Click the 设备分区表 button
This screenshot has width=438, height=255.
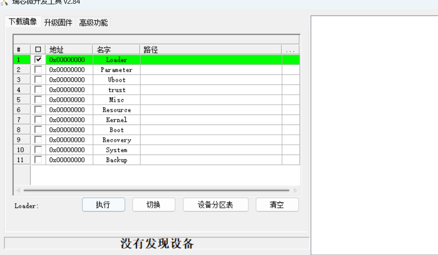tap(215, 205)
